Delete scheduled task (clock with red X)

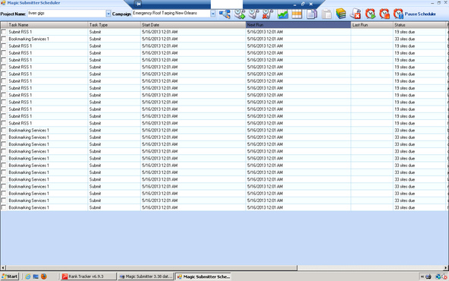click(268, 14)
